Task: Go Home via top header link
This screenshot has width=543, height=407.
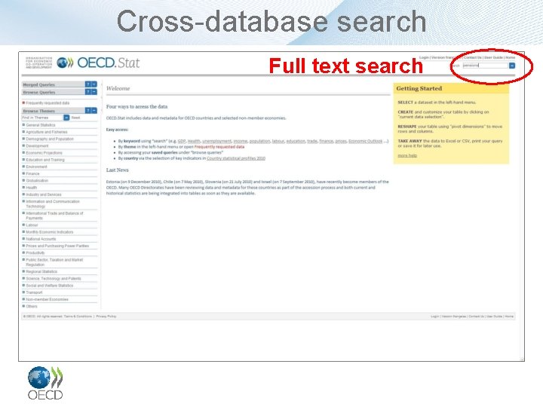Action: pos(510,57)
